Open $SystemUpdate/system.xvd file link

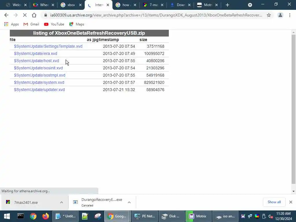coord(39,82)
